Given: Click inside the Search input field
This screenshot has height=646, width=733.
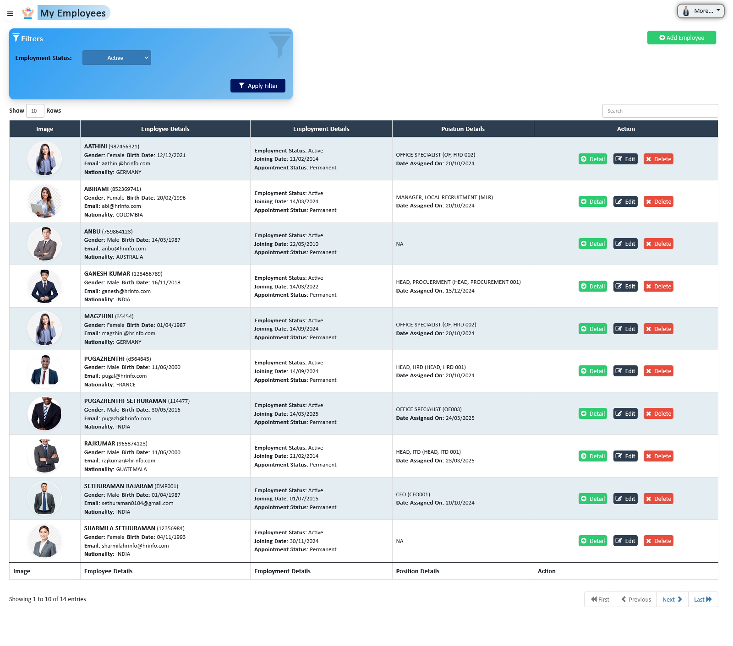Looking at the screenshot, I should [660, 110].
